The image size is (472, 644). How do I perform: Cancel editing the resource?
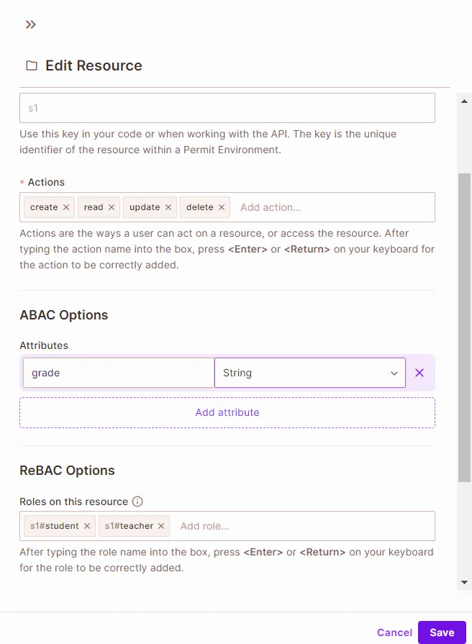(x=394, y=632)
